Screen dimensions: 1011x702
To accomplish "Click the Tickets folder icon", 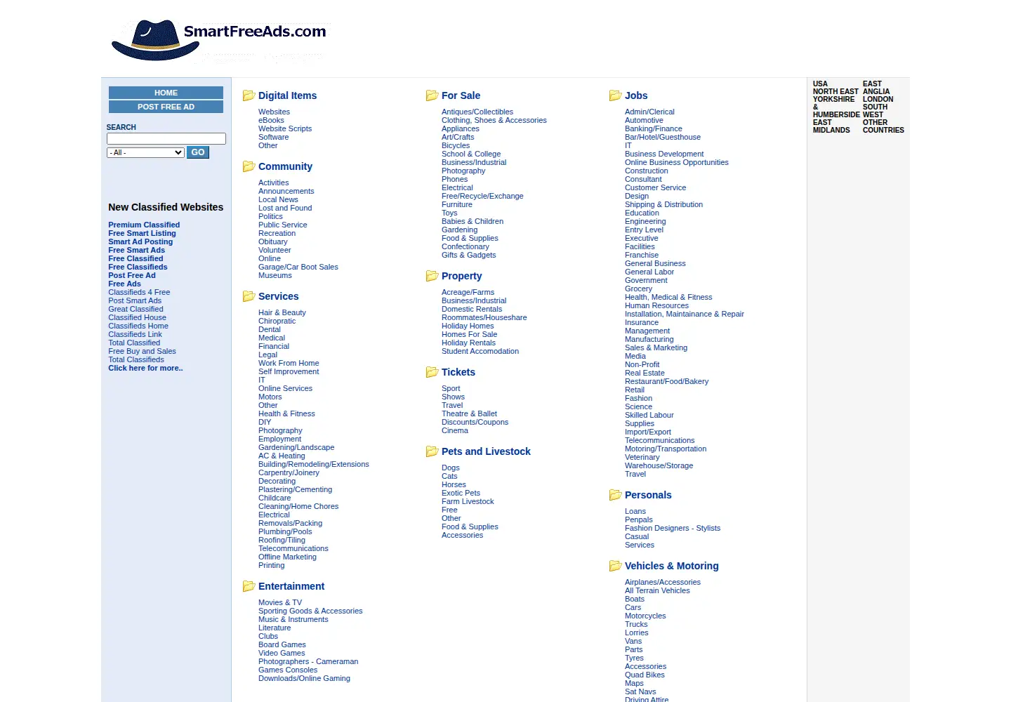I will (x=432, y=372).
